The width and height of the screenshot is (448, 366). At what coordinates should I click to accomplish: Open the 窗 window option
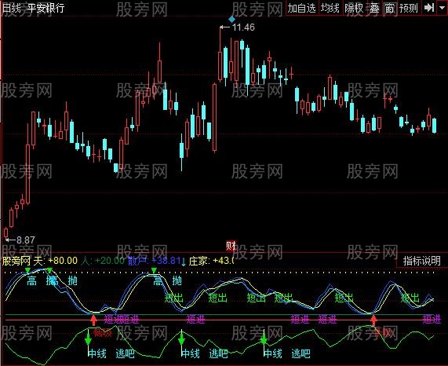[x=390, y=8]
